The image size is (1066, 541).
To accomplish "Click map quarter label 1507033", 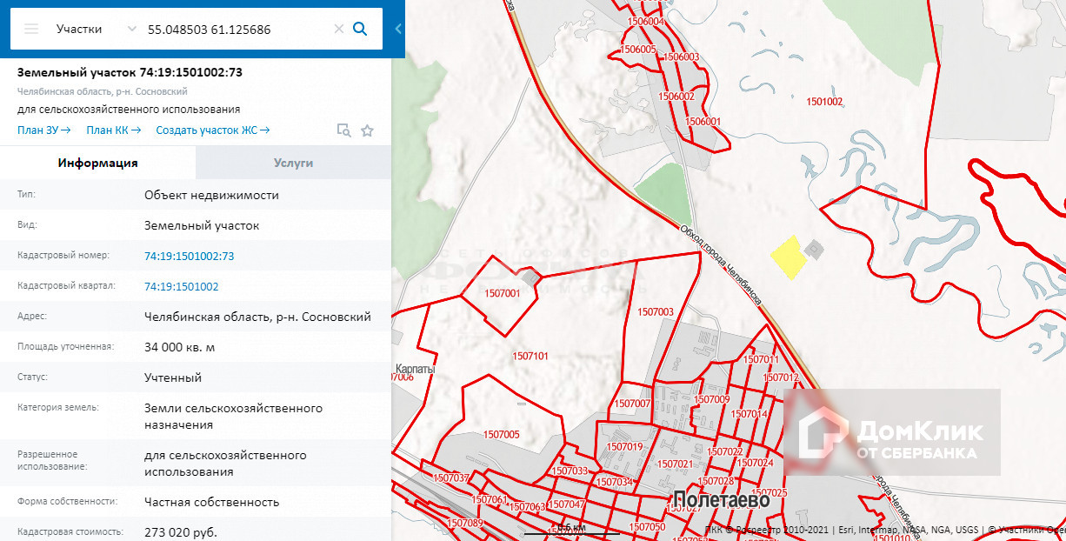I will pyautogui.click(x=570, y=471).
